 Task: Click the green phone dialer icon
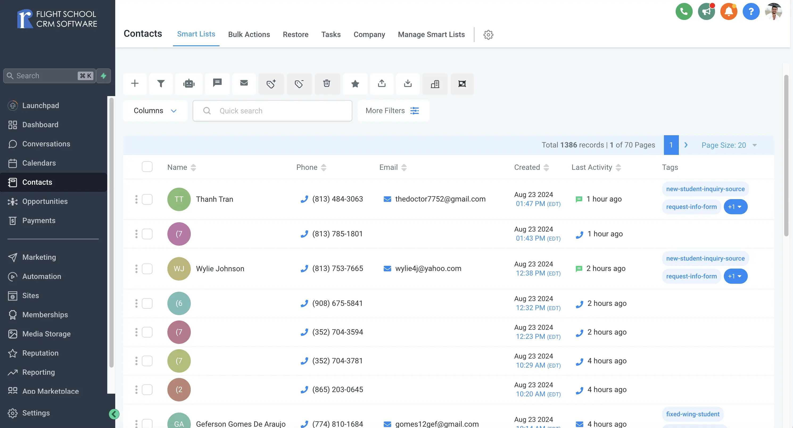click(x=684, y=12)
